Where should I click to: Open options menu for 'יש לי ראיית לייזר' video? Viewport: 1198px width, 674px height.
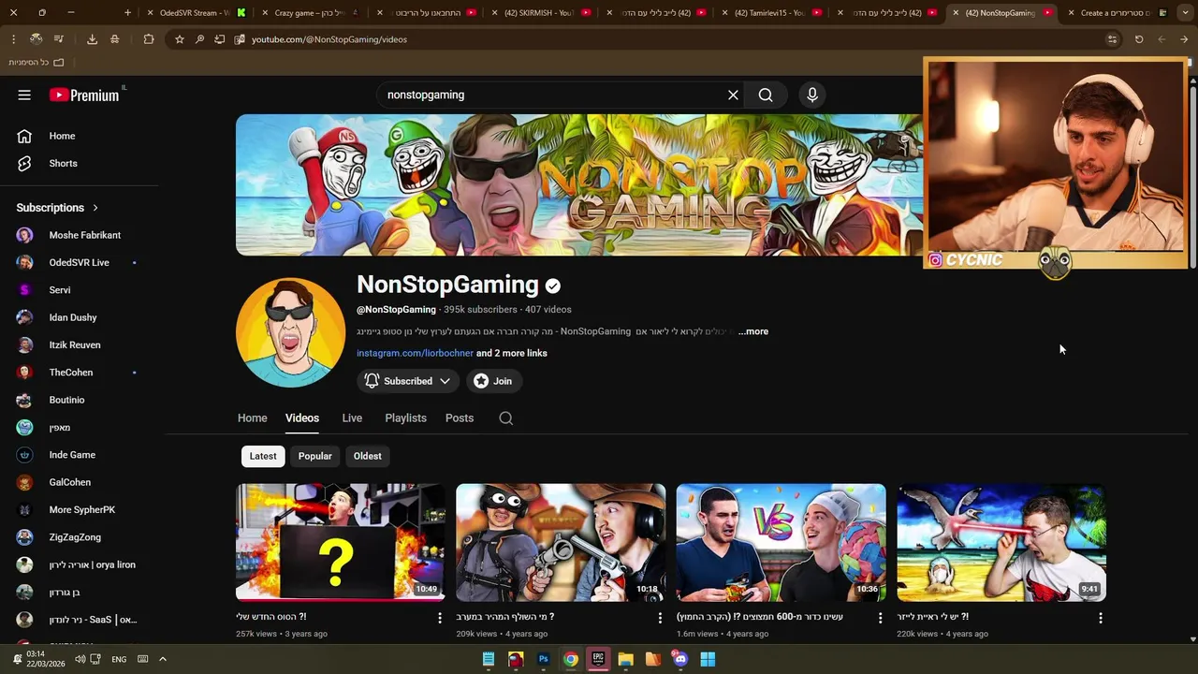(1101, 618)
